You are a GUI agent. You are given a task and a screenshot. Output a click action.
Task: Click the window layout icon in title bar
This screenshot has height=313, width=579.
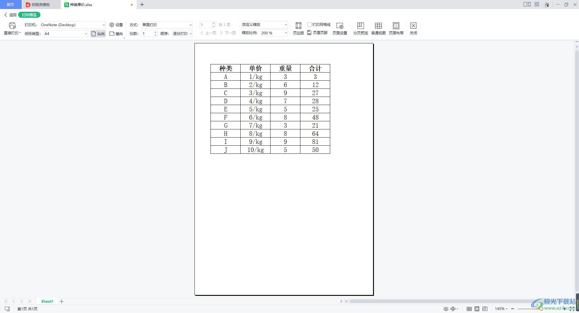527,5
